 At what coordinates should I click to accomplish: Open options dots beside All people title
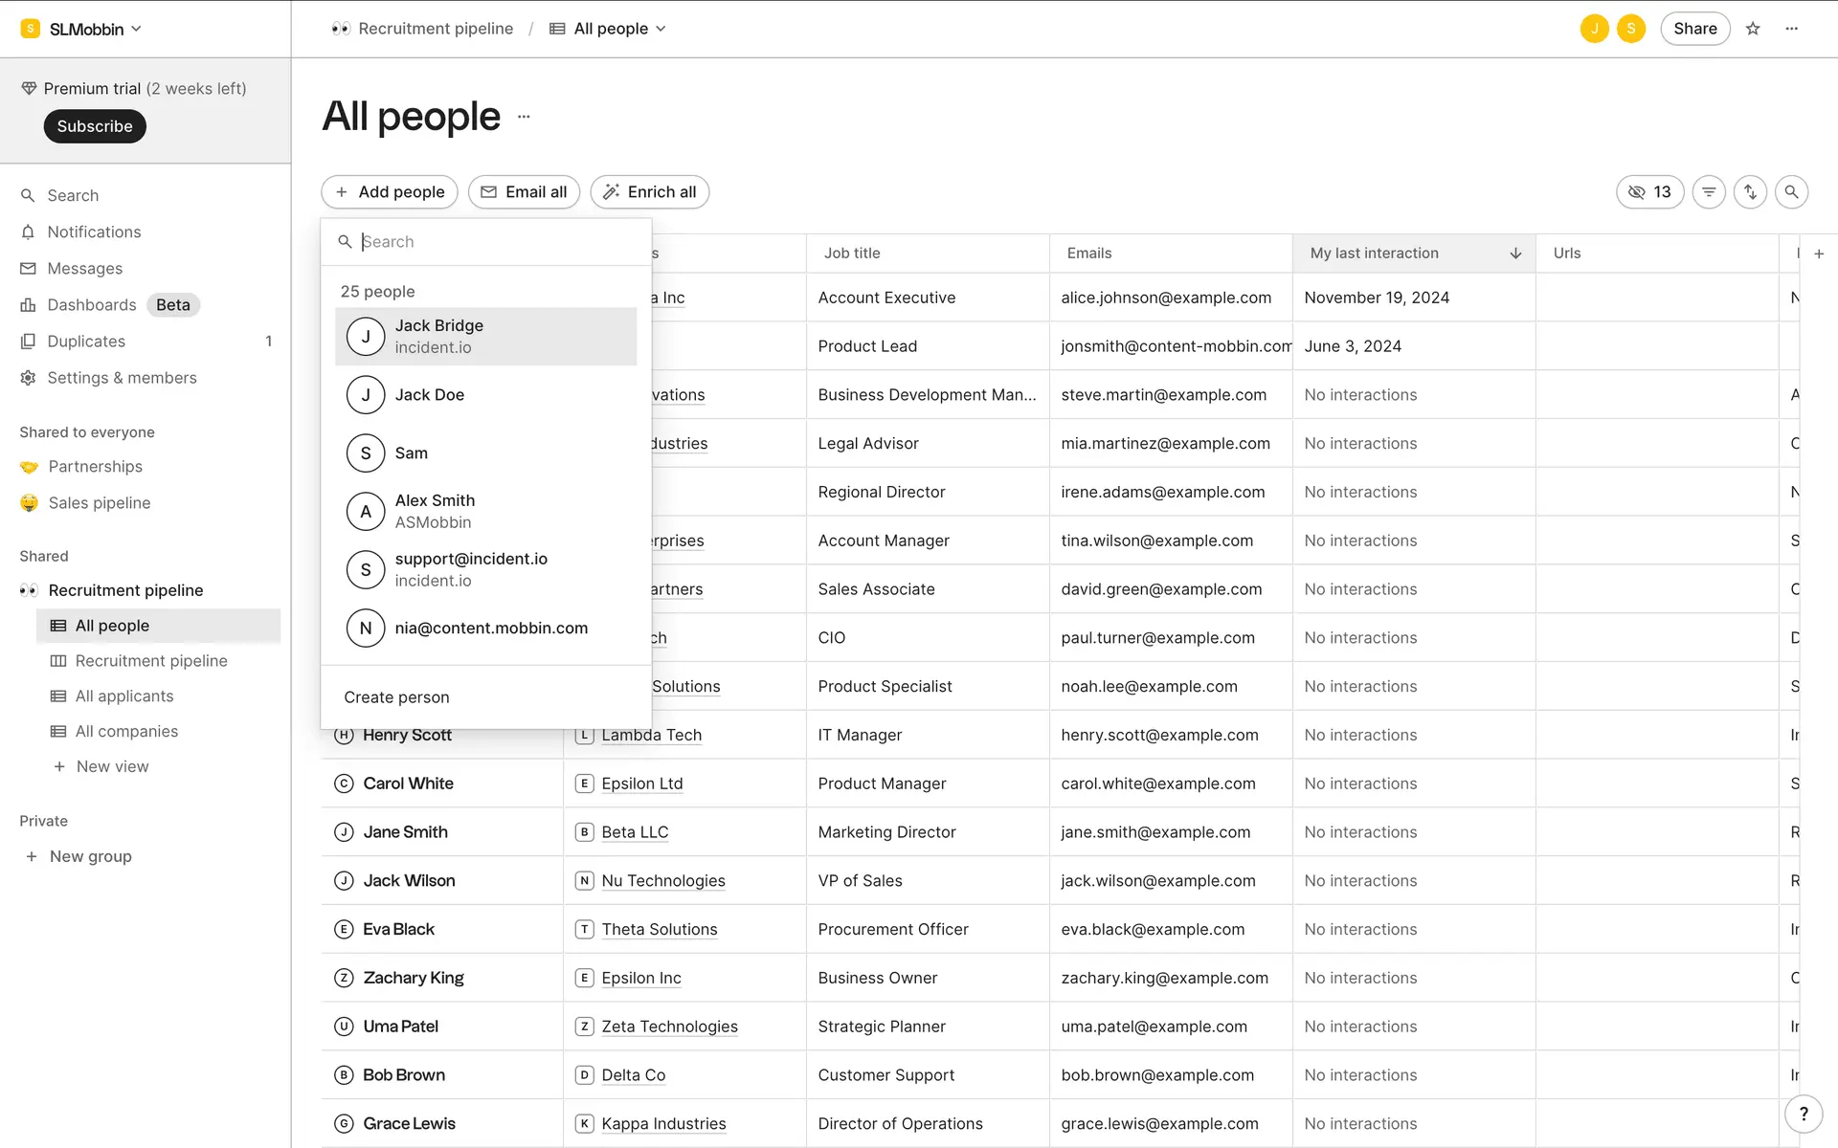pos(524,117)
